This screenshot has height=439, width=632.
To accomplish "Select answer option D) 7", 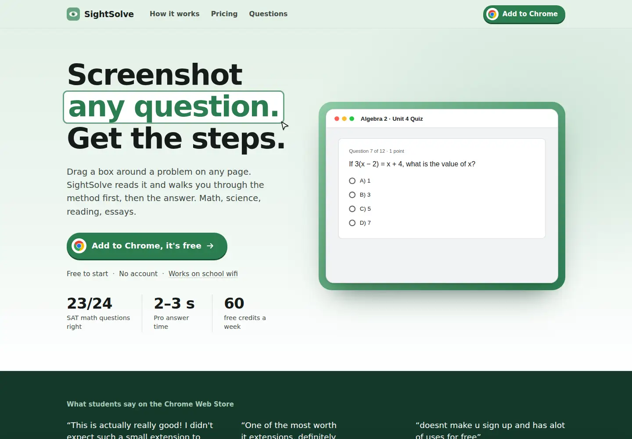I will tap(360, 223).
